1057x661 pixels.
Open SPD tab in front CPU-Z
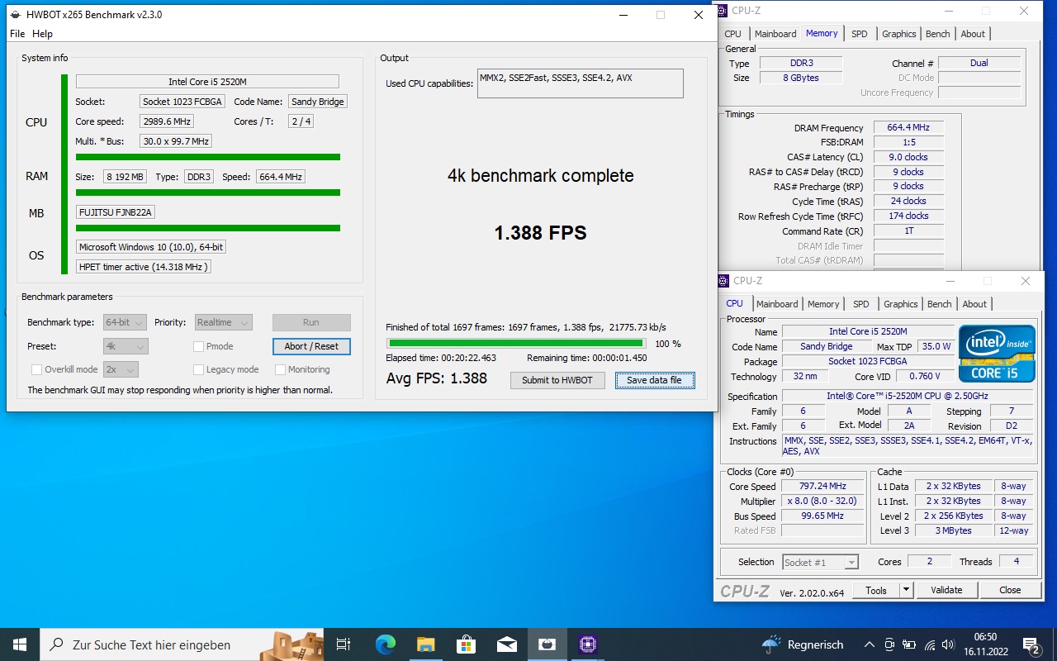[861, 304]
